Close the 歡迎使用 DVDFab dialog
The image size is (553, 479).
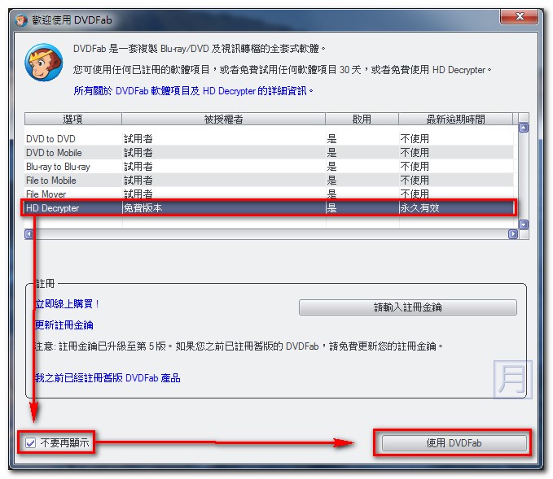[x=519, y=16]
